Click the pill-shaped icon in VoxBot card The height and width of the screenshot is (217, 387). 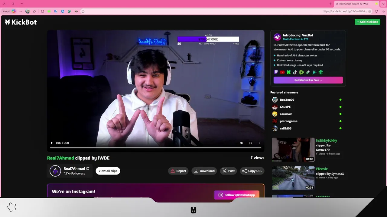(x=308, y=72)
